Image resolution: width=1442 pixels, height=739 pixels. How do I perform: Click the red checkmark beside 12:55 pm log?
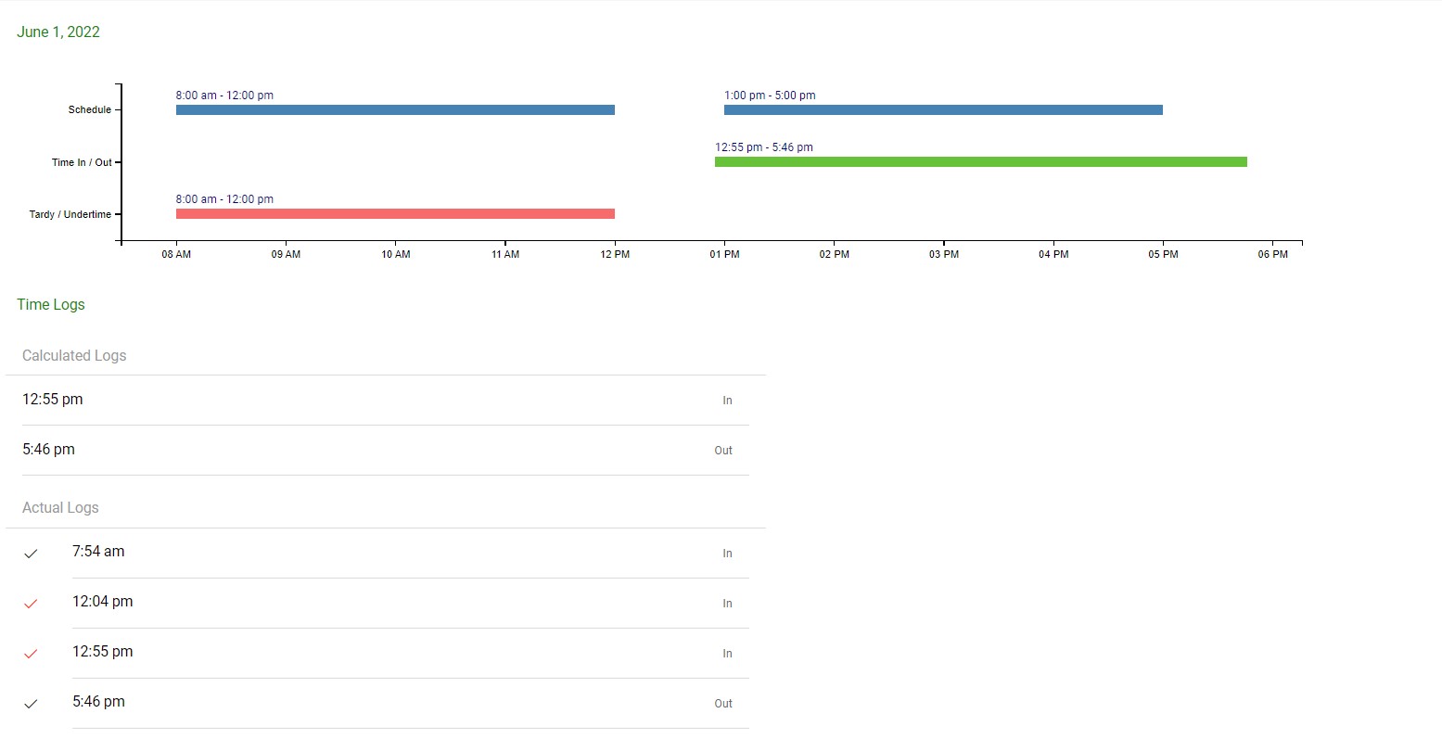[31, 654]
